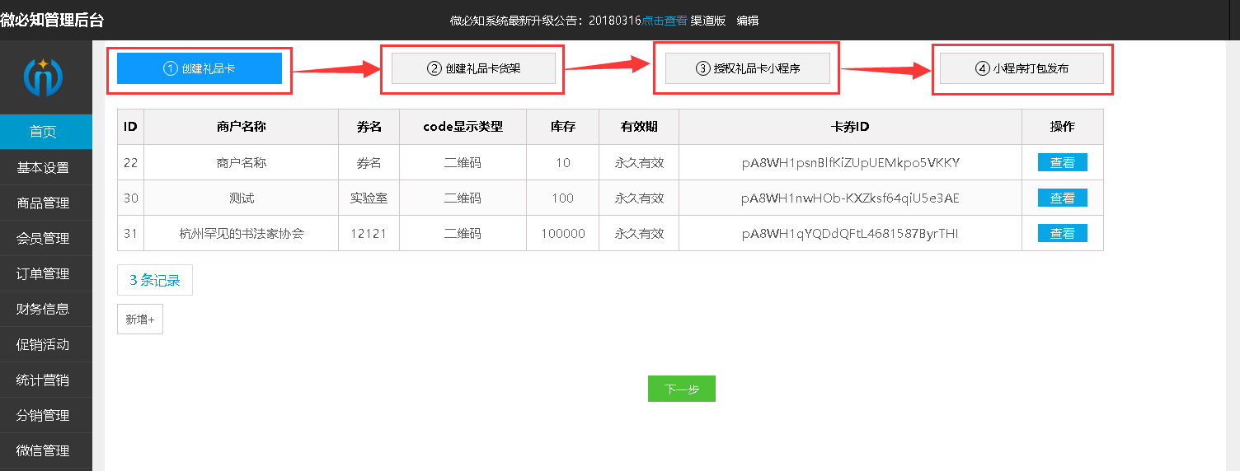Click 查看 for row ID 22
This screenshot has height=471, width=1240.
click(1063, 163)
